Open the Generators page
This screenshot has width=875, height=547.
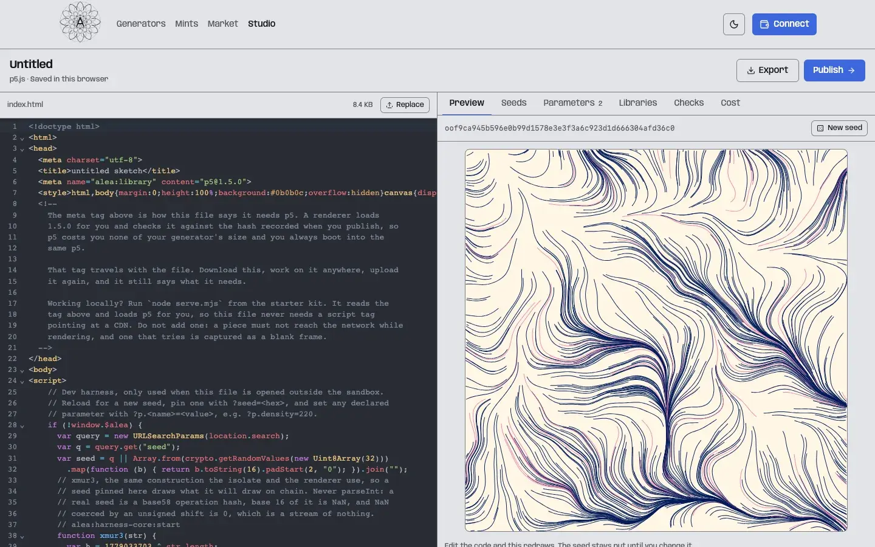(141, 24)
